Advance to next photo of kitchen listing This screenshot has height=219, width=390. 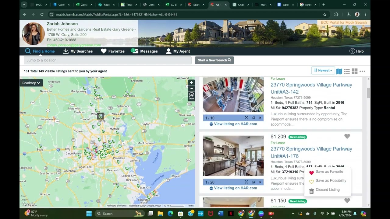click(260, 182)
